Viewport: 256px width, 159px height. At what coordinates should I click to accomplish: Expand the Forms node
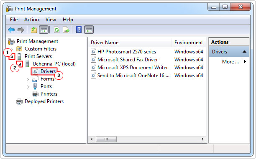28,79
